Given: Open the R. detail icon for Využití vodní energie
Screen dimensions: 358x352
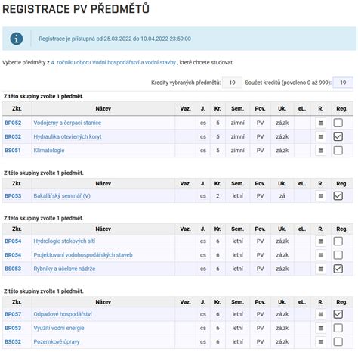Looking at the screenshot, I should tap(320, 328).
